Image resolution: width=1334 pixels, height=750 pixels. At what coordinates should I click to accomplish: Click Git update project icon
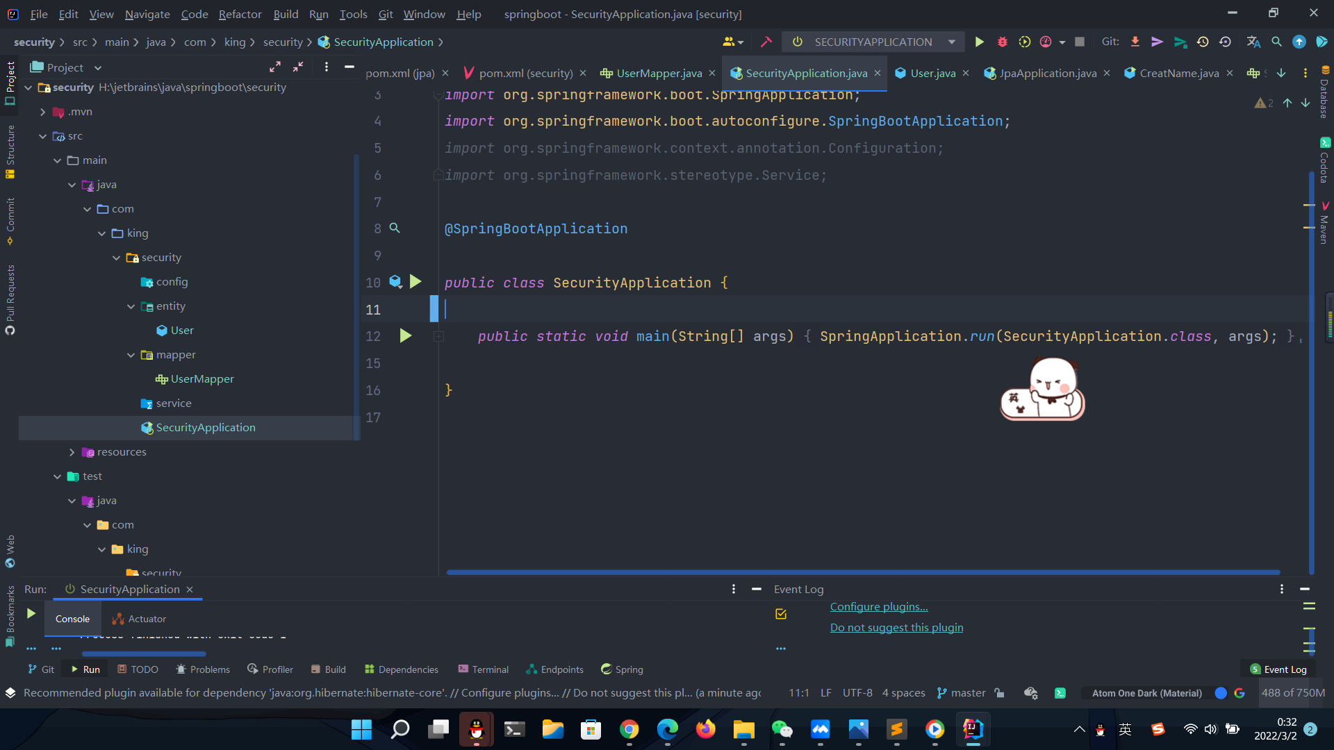tap(1135, 42)
